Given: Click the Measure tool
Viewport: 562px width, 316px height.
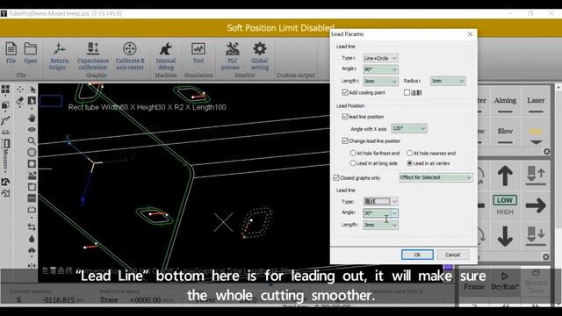Looking at the screenshot, I should click(6, 154).
